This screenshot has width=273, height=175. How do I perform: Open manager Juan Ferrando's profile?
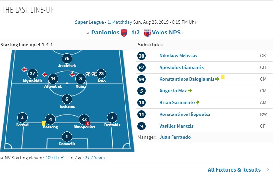pos(175,137)
